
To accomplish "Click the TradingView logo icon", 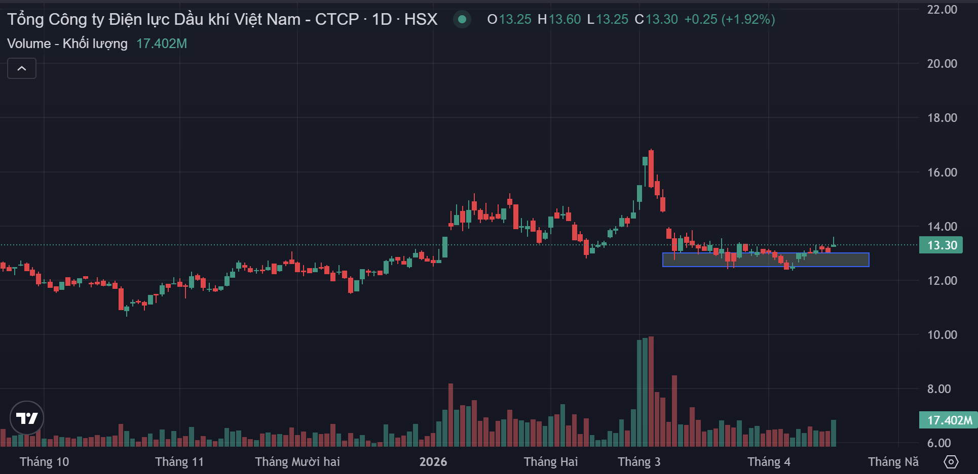I will pyautogui.click(x=27, y=418).
